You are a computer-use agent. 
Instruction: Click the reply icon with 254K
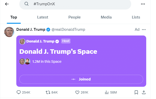point(19,92)
